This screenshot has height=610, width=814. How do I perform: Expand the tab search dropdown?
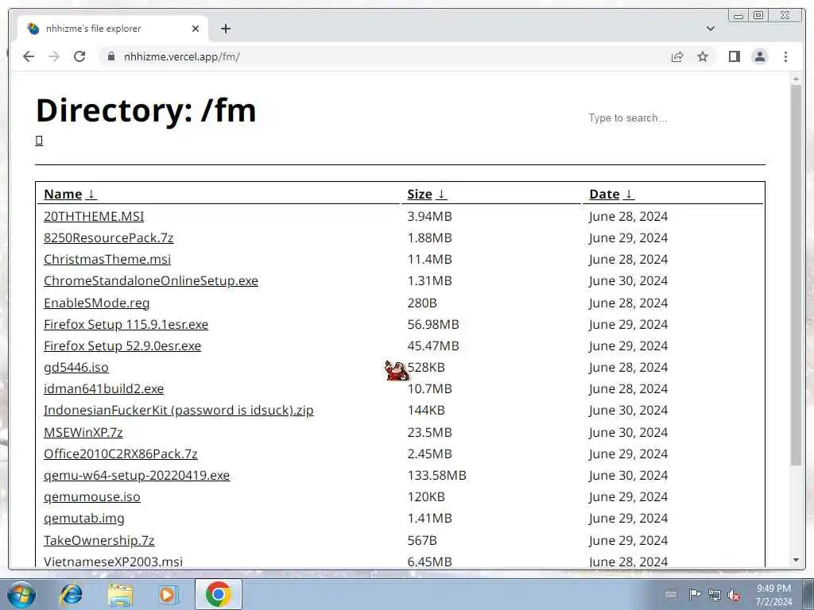pos(711,29)
